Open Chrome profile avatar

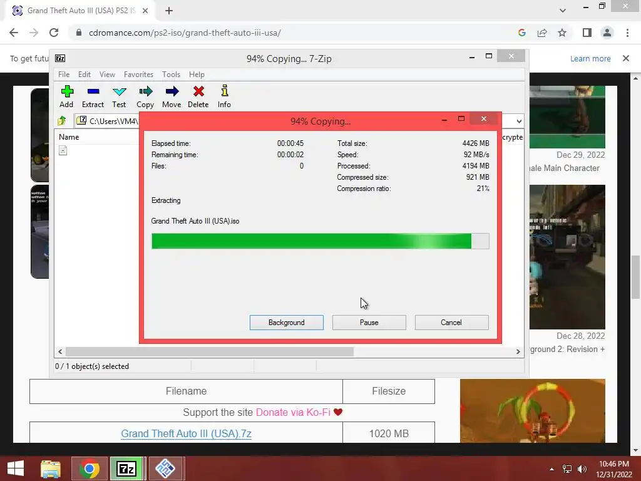pos(607,33)
